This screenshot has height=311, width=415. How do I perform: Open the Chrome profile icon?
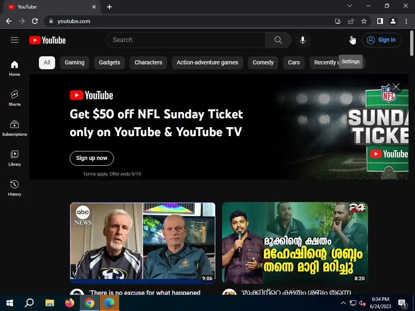point(393,21)
